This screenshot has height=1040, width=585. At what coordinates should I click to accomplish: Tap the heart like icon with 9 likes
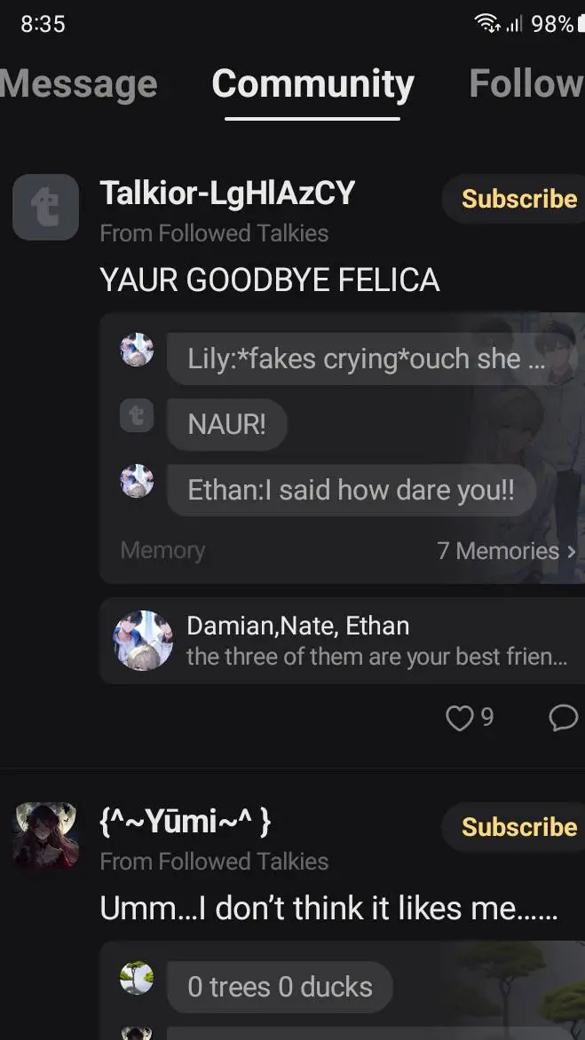tap(459, 718)
